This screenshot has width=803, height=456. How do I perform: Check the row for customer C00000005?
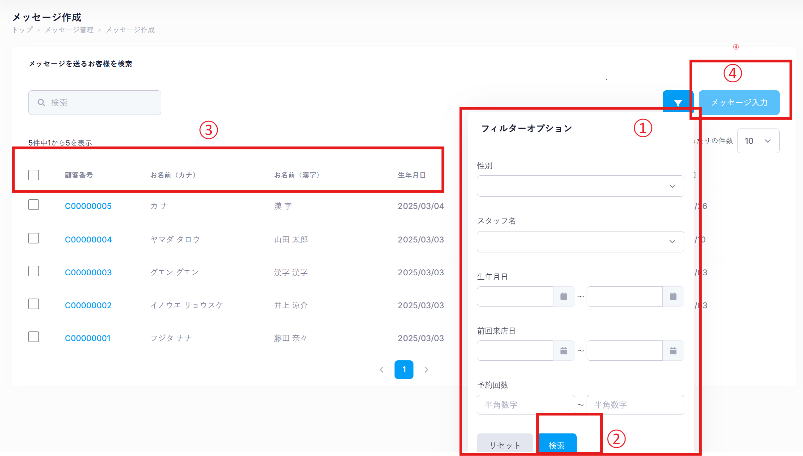coord(34,205)
